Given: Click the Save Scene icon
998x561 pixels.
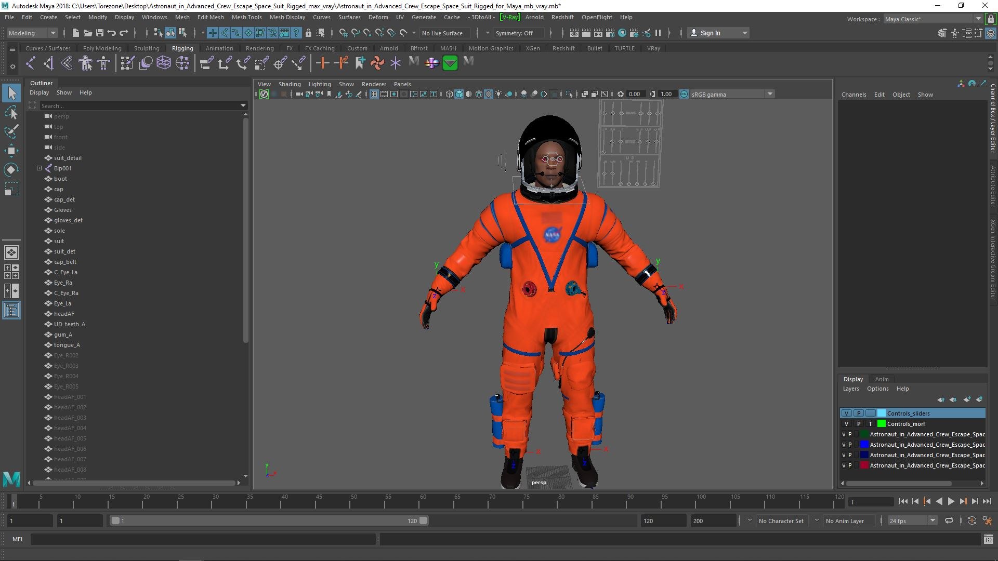Looking at the screenshot, I should tap(99, 33).
